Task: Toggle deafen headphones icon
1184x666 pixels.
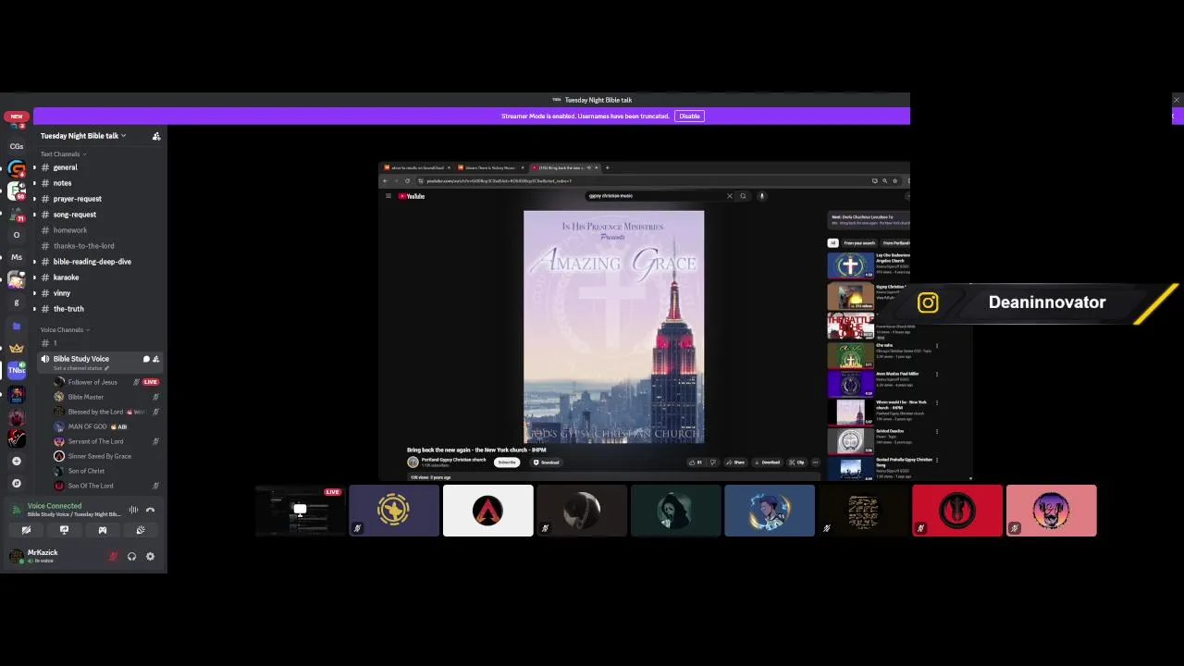Action: click(131, 556)
